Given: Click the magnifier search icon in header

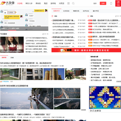Looking at the screenshot, I should click(x=73, y=3).
